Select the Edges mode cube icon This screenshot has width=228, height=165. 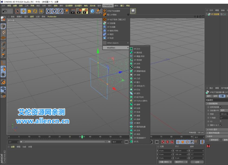pos(3,50)
